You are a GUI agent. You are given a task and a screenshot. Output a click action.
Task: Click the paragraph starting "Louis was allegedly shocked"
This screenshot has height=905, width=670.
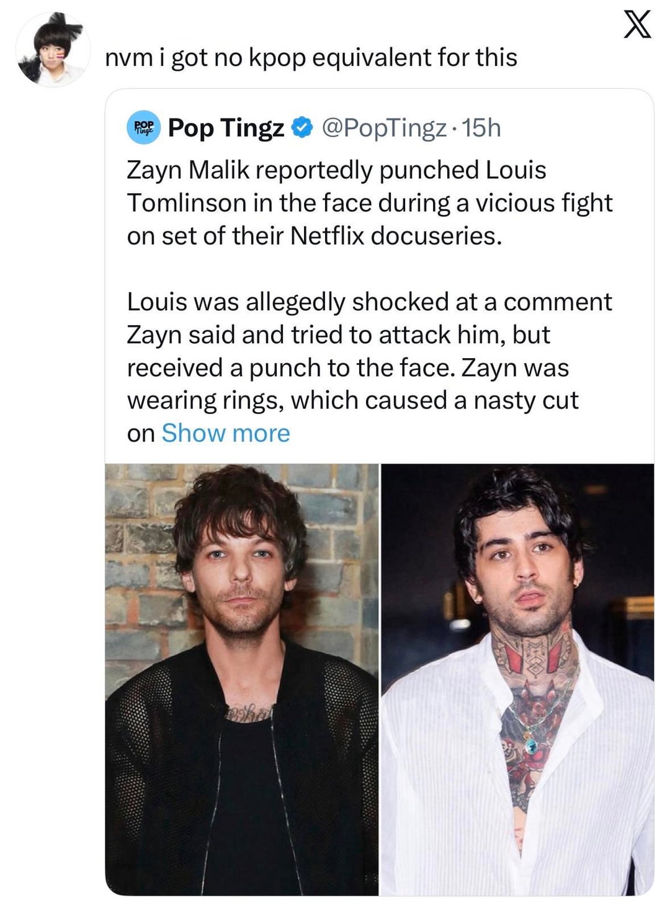(x=370, y=351)
